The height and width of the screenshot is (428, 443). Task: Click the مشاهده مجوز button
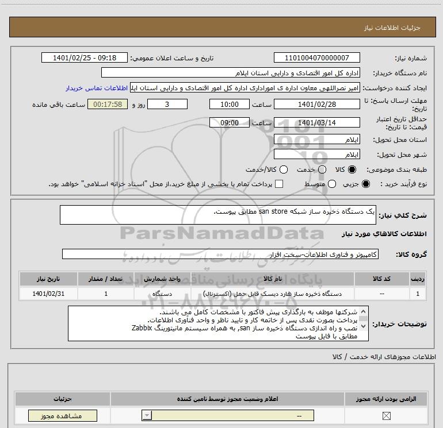click(x=63, y=416)
